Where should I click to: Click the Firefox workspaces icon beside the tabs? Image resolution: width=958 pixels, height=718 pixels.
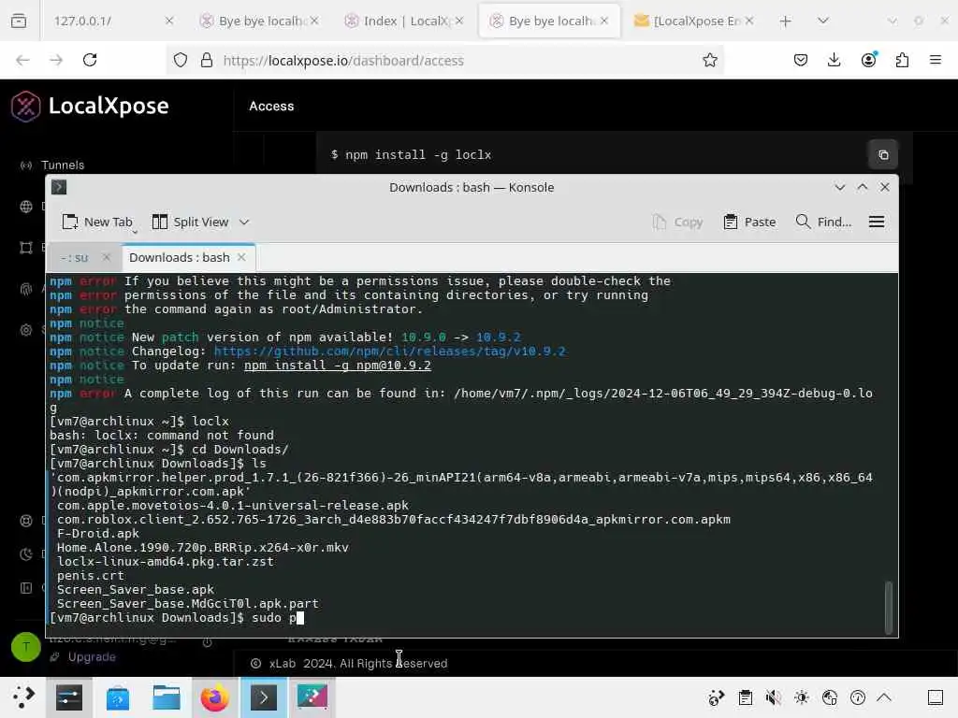pyautogui.click(x=19, y=21)
